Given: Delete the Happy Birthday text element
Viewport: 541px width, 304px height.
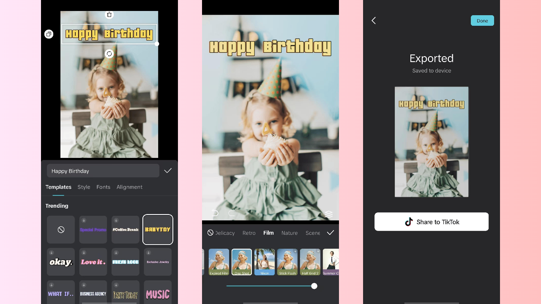Looking at the screenshot, I should [109, 14].
